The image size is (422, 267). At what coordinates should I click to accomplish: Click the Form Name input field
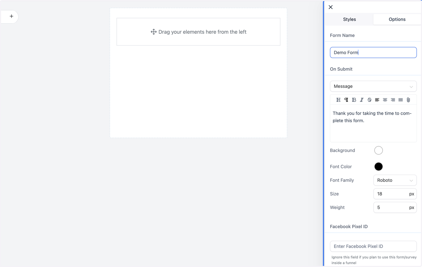(x=373, y=52)
